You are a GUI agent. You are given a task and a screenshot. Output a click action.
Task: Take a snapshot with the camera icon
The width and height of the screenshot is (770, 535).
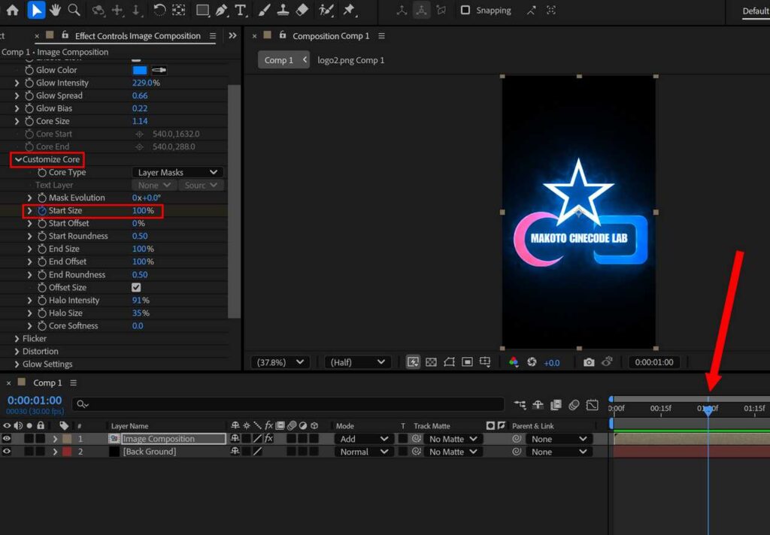point(589,362)
